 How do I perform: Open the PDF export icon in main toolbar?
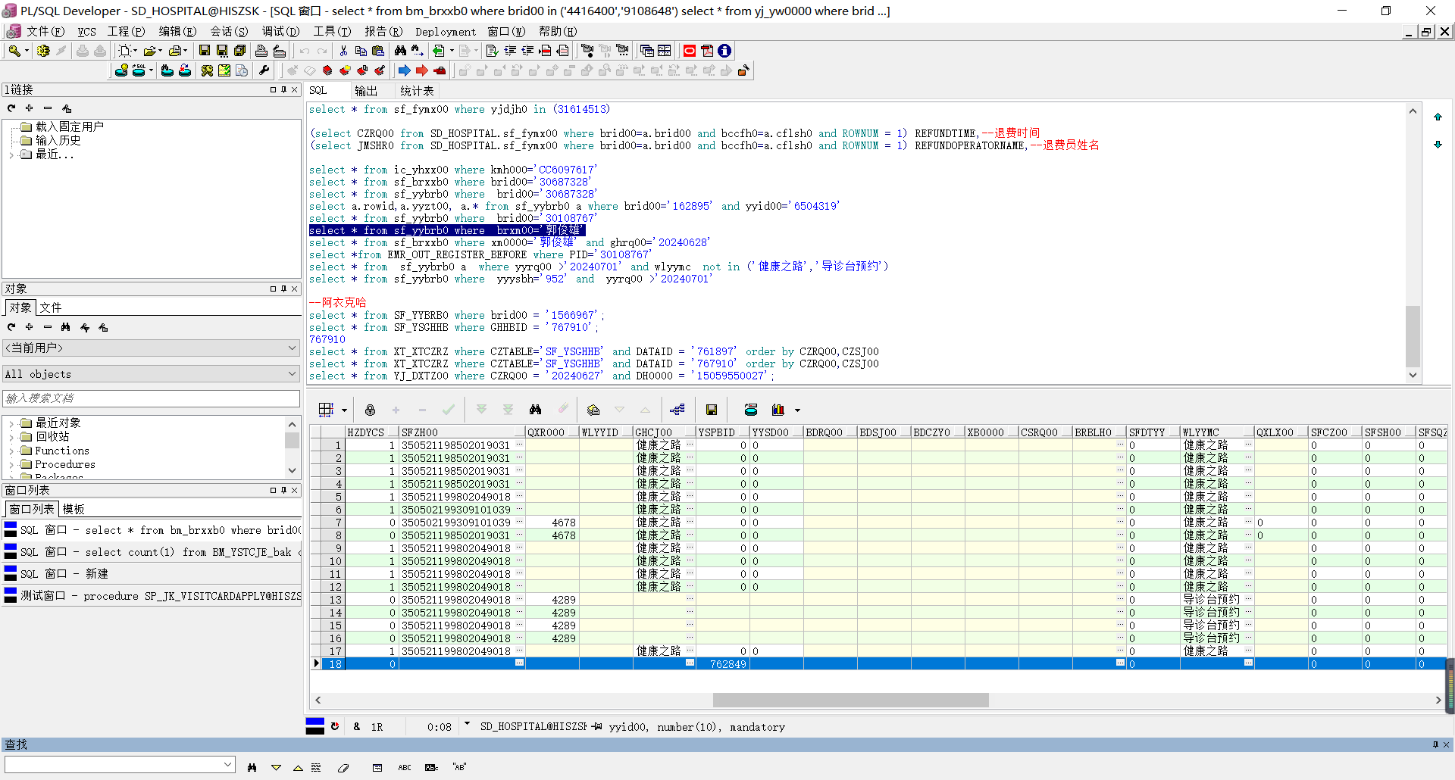(x=707, y=51)
